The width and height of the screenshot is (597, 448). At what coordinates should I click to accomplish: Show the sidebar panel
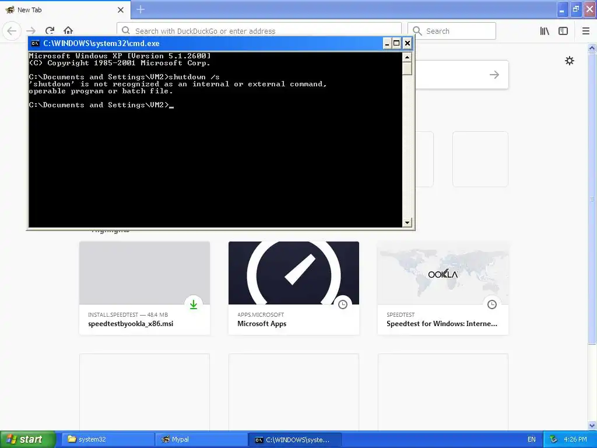point(563,31)
